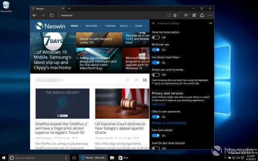Open the More actions ellipsis menu

coord(210,15)
